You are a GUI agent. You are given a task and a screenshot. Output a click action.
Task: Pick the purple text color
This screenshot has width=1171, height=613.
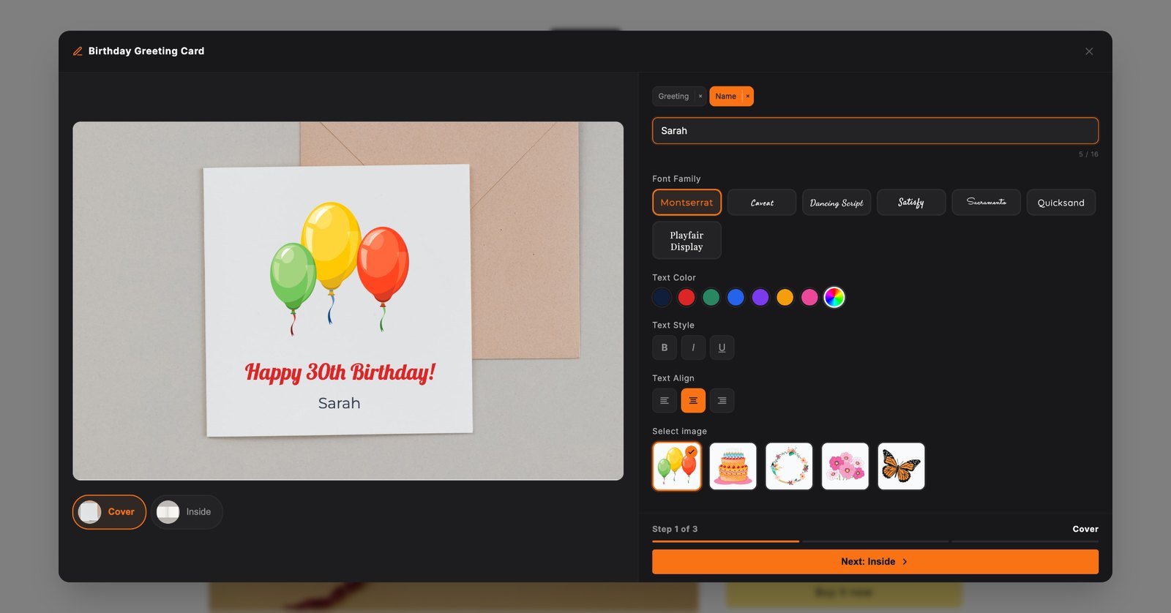[760, 297]
